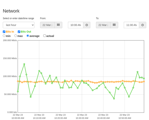Click the highest green Bits Out peak point
The image size is (149, 120).
point(24,64)
